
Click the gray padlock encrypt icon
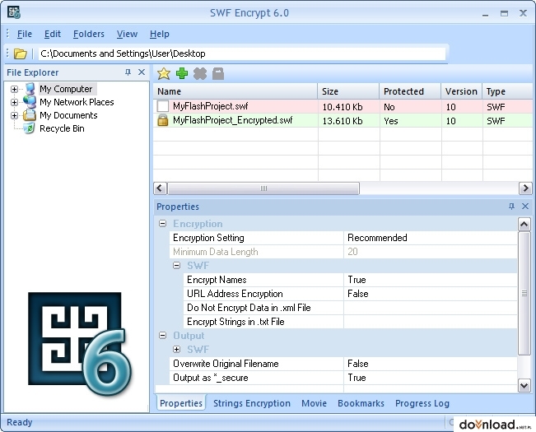[218, 73]
